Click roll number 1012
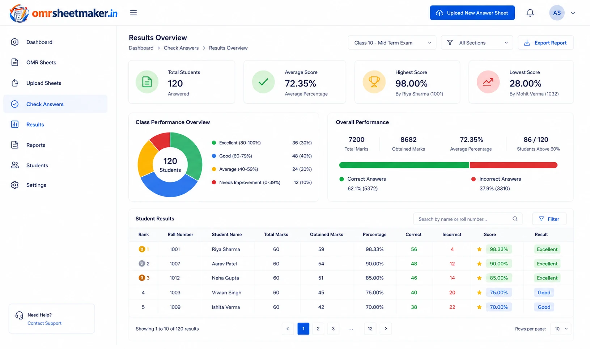590x349 pixels. tap(175, 278)
